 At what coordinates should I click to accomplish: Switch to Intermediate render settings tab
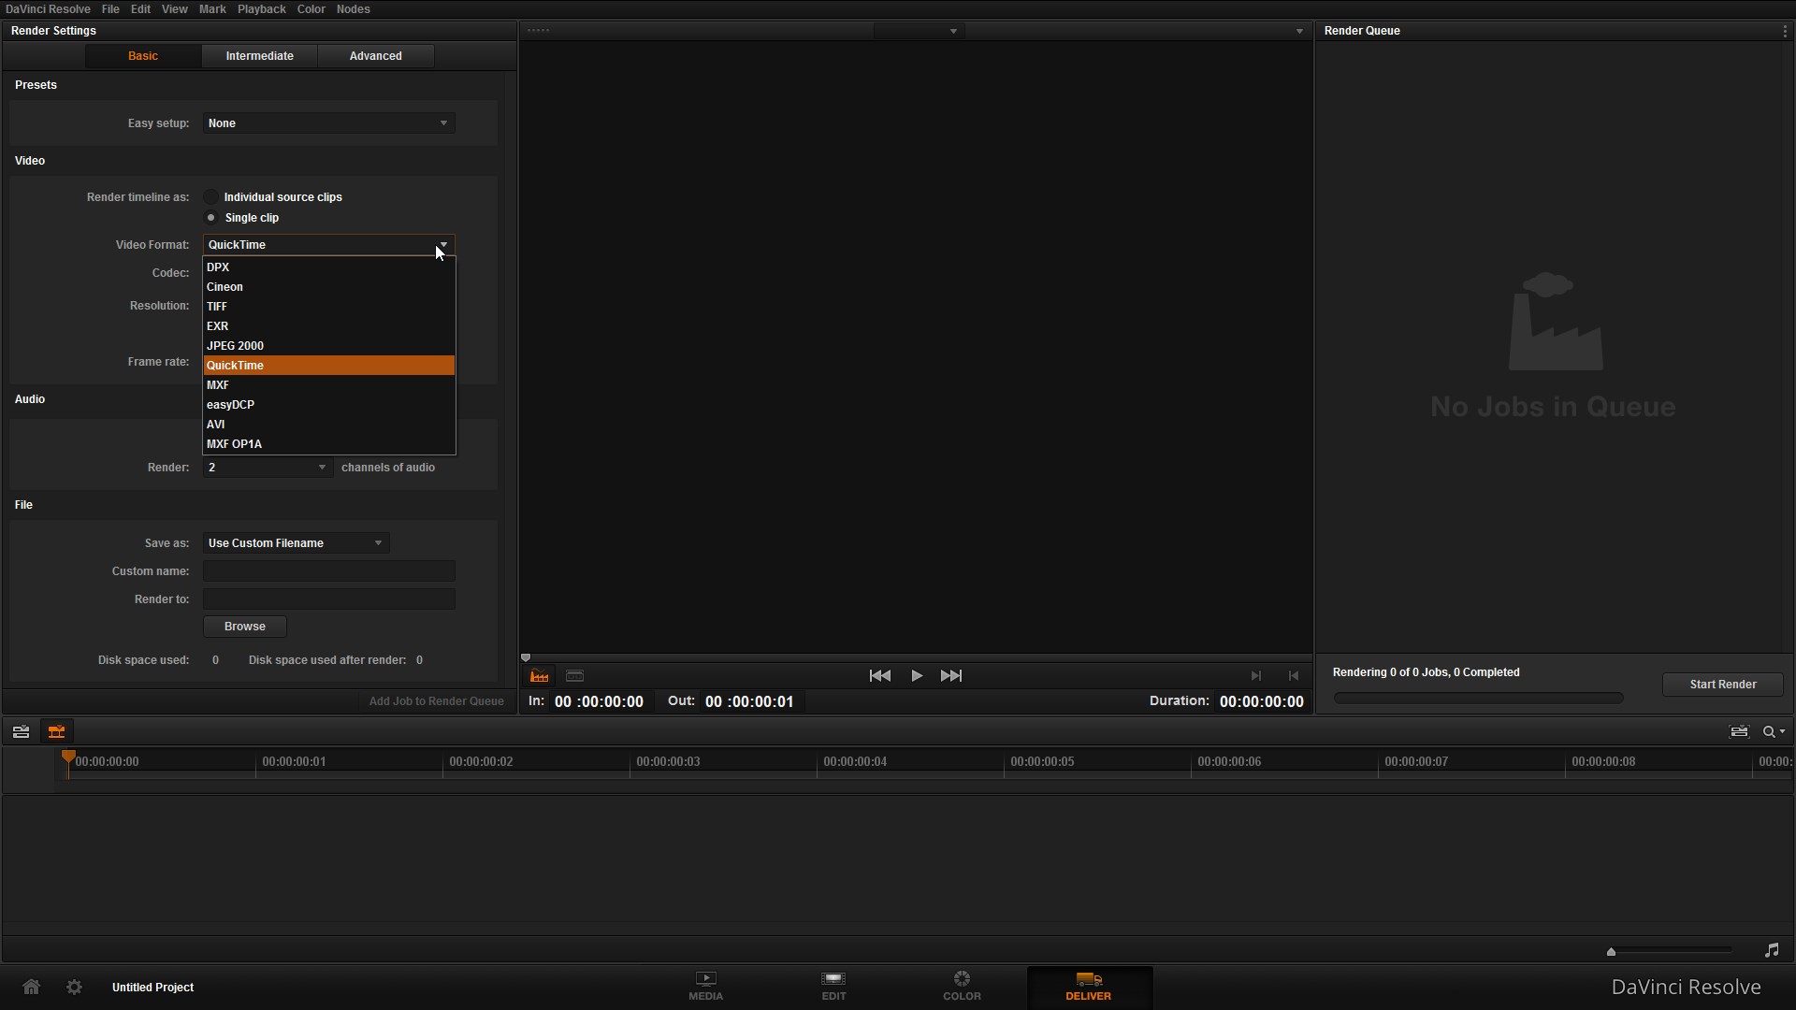(x=260, y=56)
